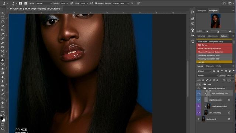Screen dimensions: 236x133
Task: Run the D&B Curves action
Action: 214,45
